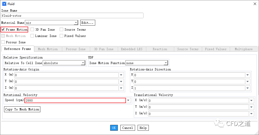
Task: Click the Zone Name text field
Action: click(x=72, y=16)
